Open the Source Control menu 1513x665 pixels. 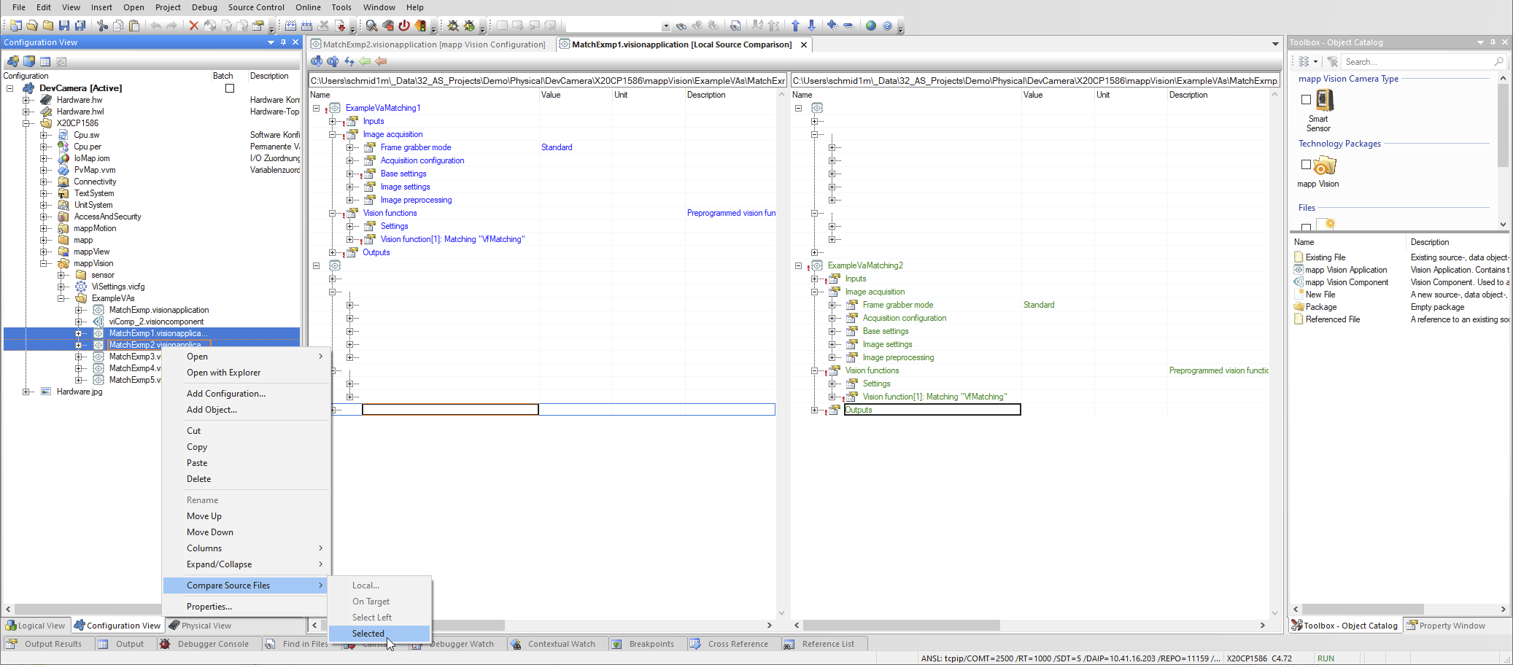coord(256,7)
